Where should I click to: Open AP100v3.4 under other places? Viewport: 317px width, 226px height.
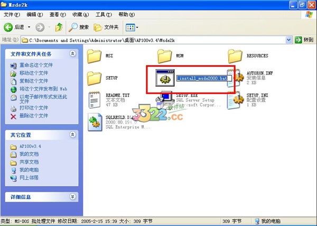pos(30,146)
